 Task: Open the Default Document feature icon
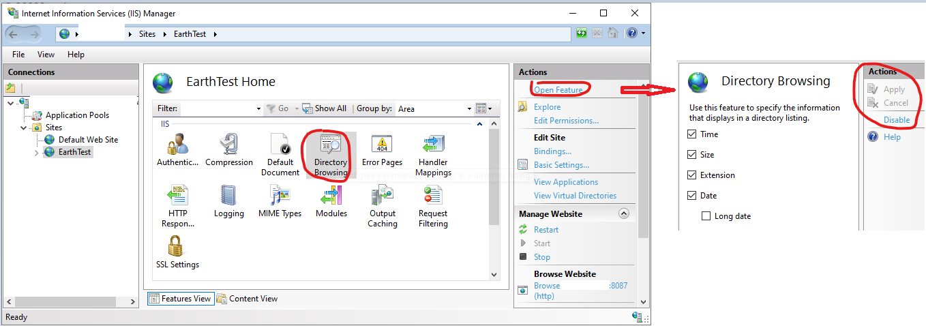point(280,144)
